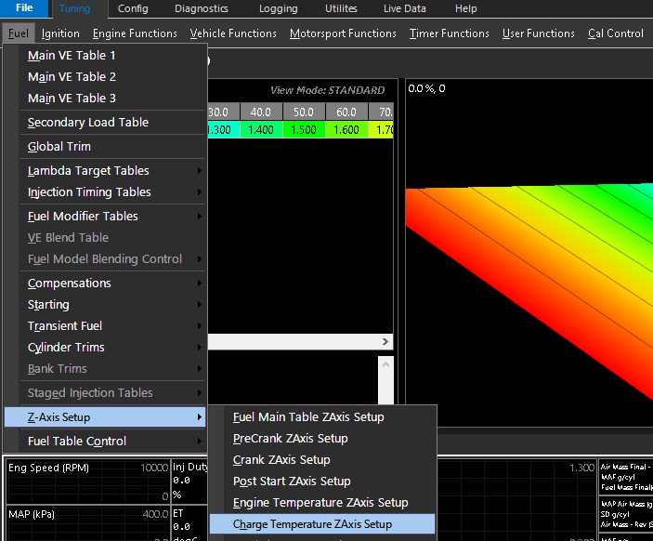The width and height of the screenshot is (653, 541).
Task: Select the 60.0 column header
Action: point(346,112)
